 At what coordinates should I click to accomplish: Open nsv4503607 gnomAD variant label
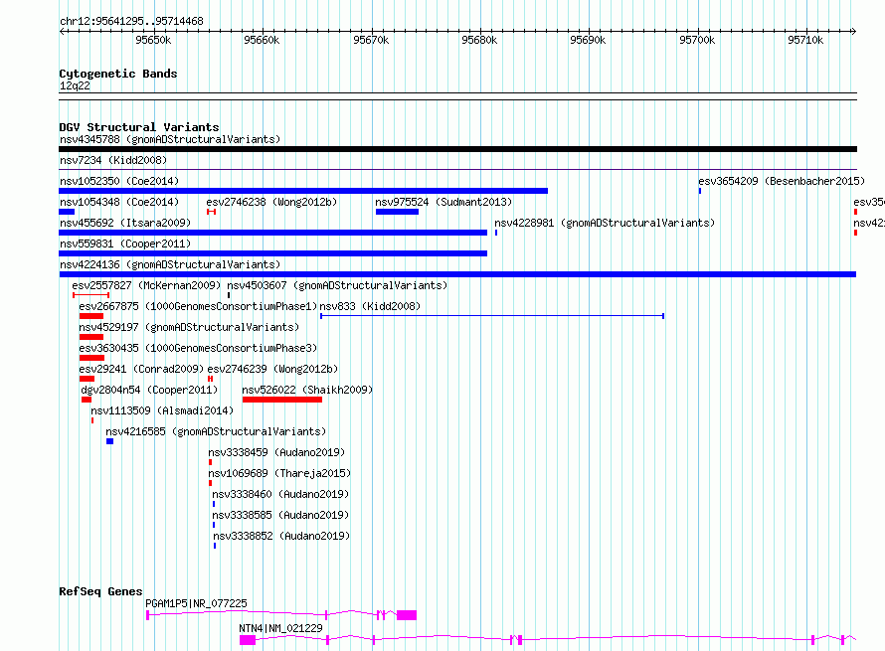point(337,285)
